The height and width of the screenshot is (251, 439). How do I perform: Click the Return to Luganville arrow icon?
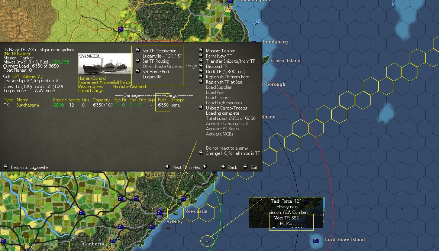6,167
